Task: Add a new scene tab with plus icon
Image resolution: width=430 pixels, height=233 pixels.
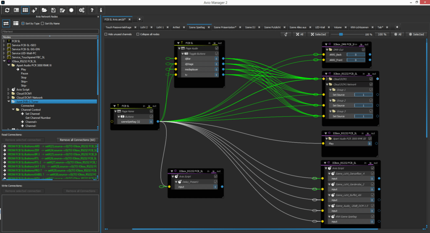Action: click(397, 27)
